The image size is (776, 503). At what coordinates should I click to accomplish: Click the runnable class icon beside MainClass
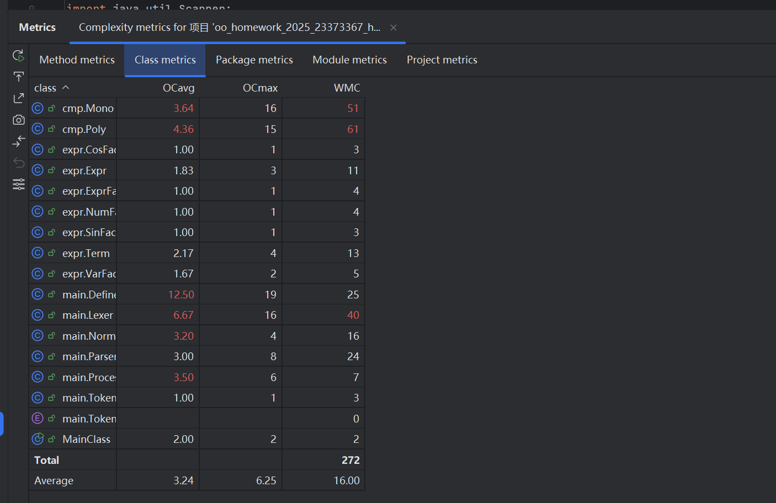coord(38,439)
